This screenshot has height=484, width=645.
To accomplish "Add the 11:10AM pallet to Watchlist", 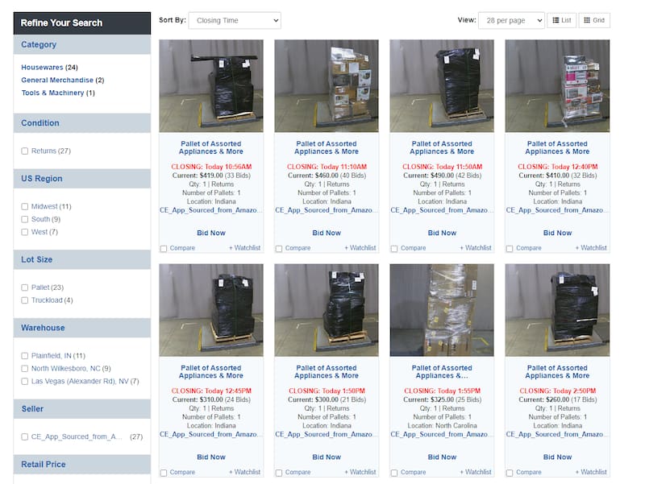I will click(360, 248).
